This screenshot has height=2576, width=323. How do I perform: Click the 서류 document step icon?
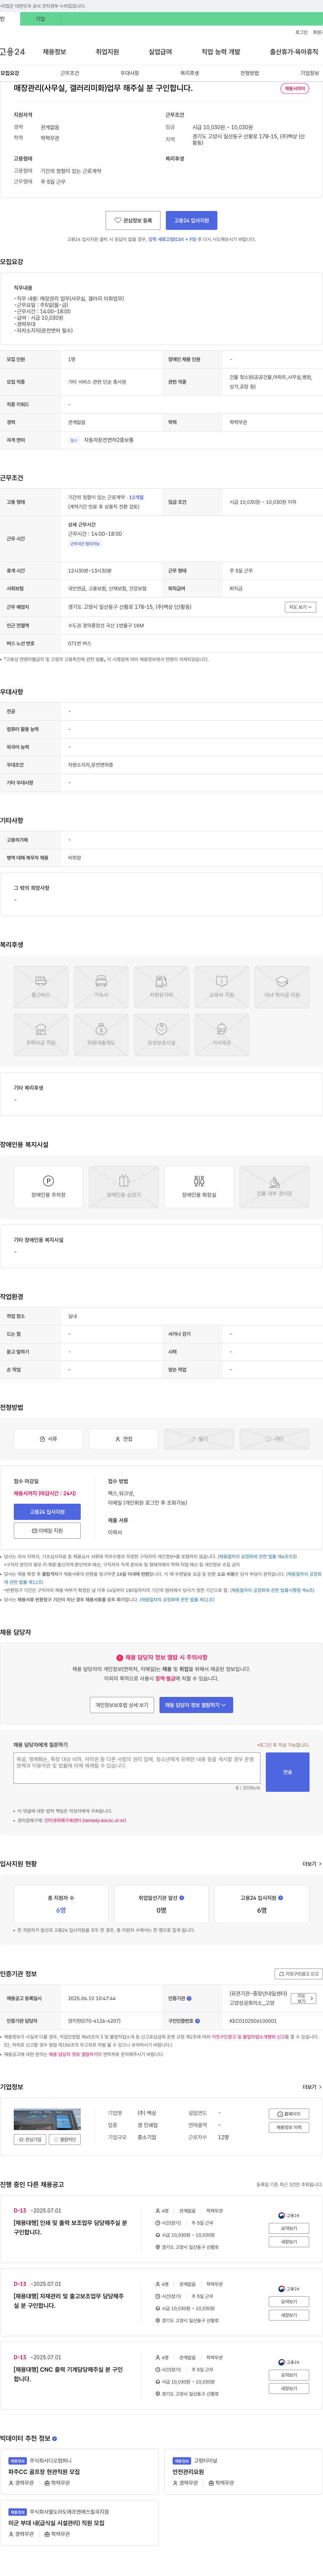48,1439
